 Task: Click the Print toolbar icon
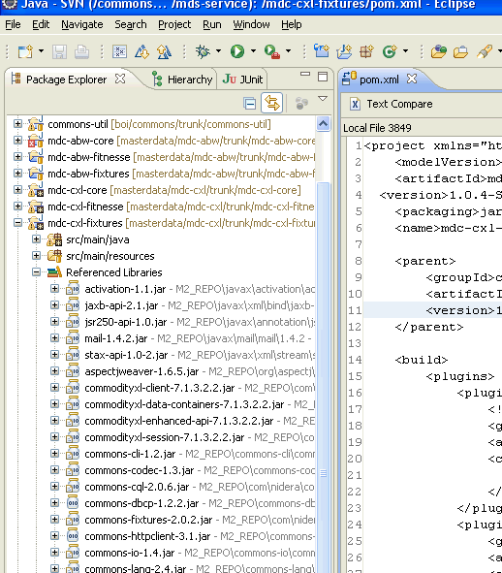(x=81, y=51)
